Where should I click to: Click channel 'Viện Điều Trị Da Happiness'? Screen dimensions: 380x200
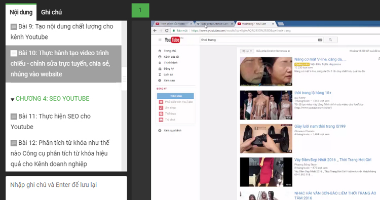(x=325, y=64)
